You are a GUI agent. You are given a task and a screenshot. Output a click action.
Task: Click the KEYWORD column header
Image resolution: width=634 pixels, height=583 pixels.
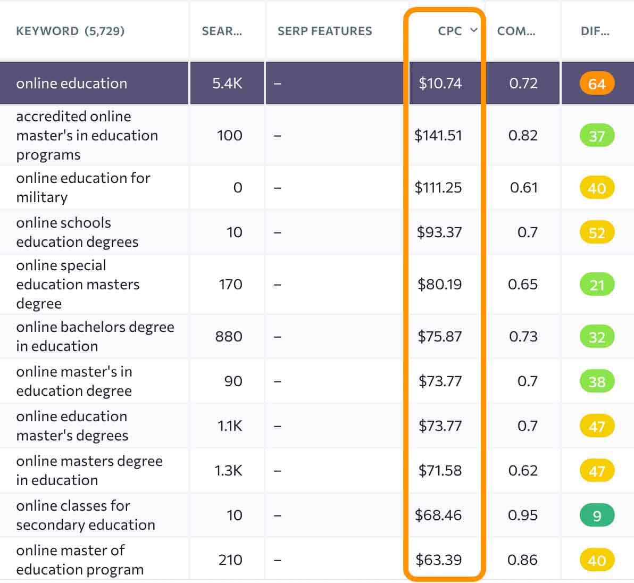[x=53, y=31]
